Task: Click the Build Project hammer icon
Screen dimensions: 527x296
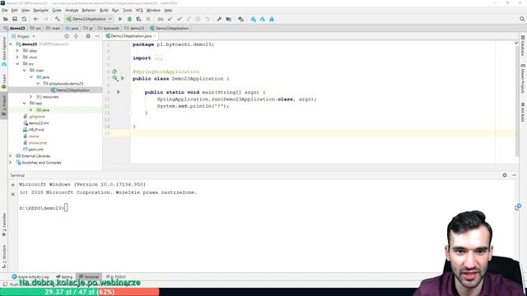Action: click(58, 19)
